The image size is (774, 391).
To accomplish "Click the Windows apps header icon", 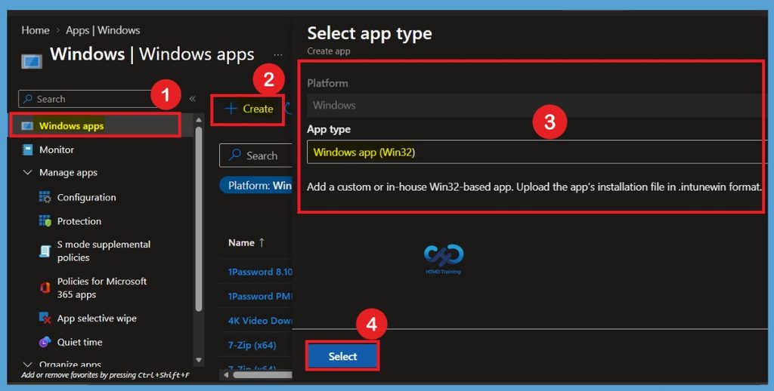I will point(32,62).
